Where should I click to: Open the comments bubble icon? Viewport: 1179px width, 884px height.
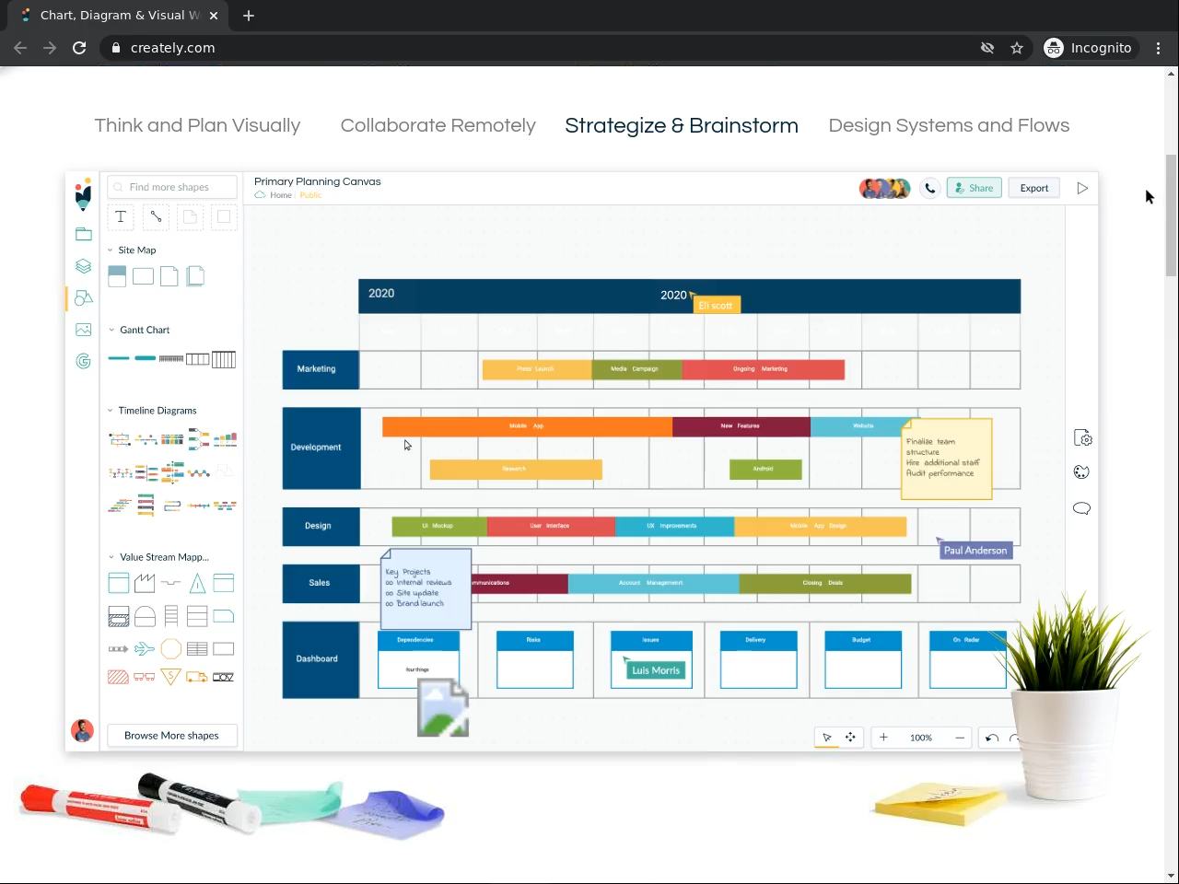[1081, 508]
